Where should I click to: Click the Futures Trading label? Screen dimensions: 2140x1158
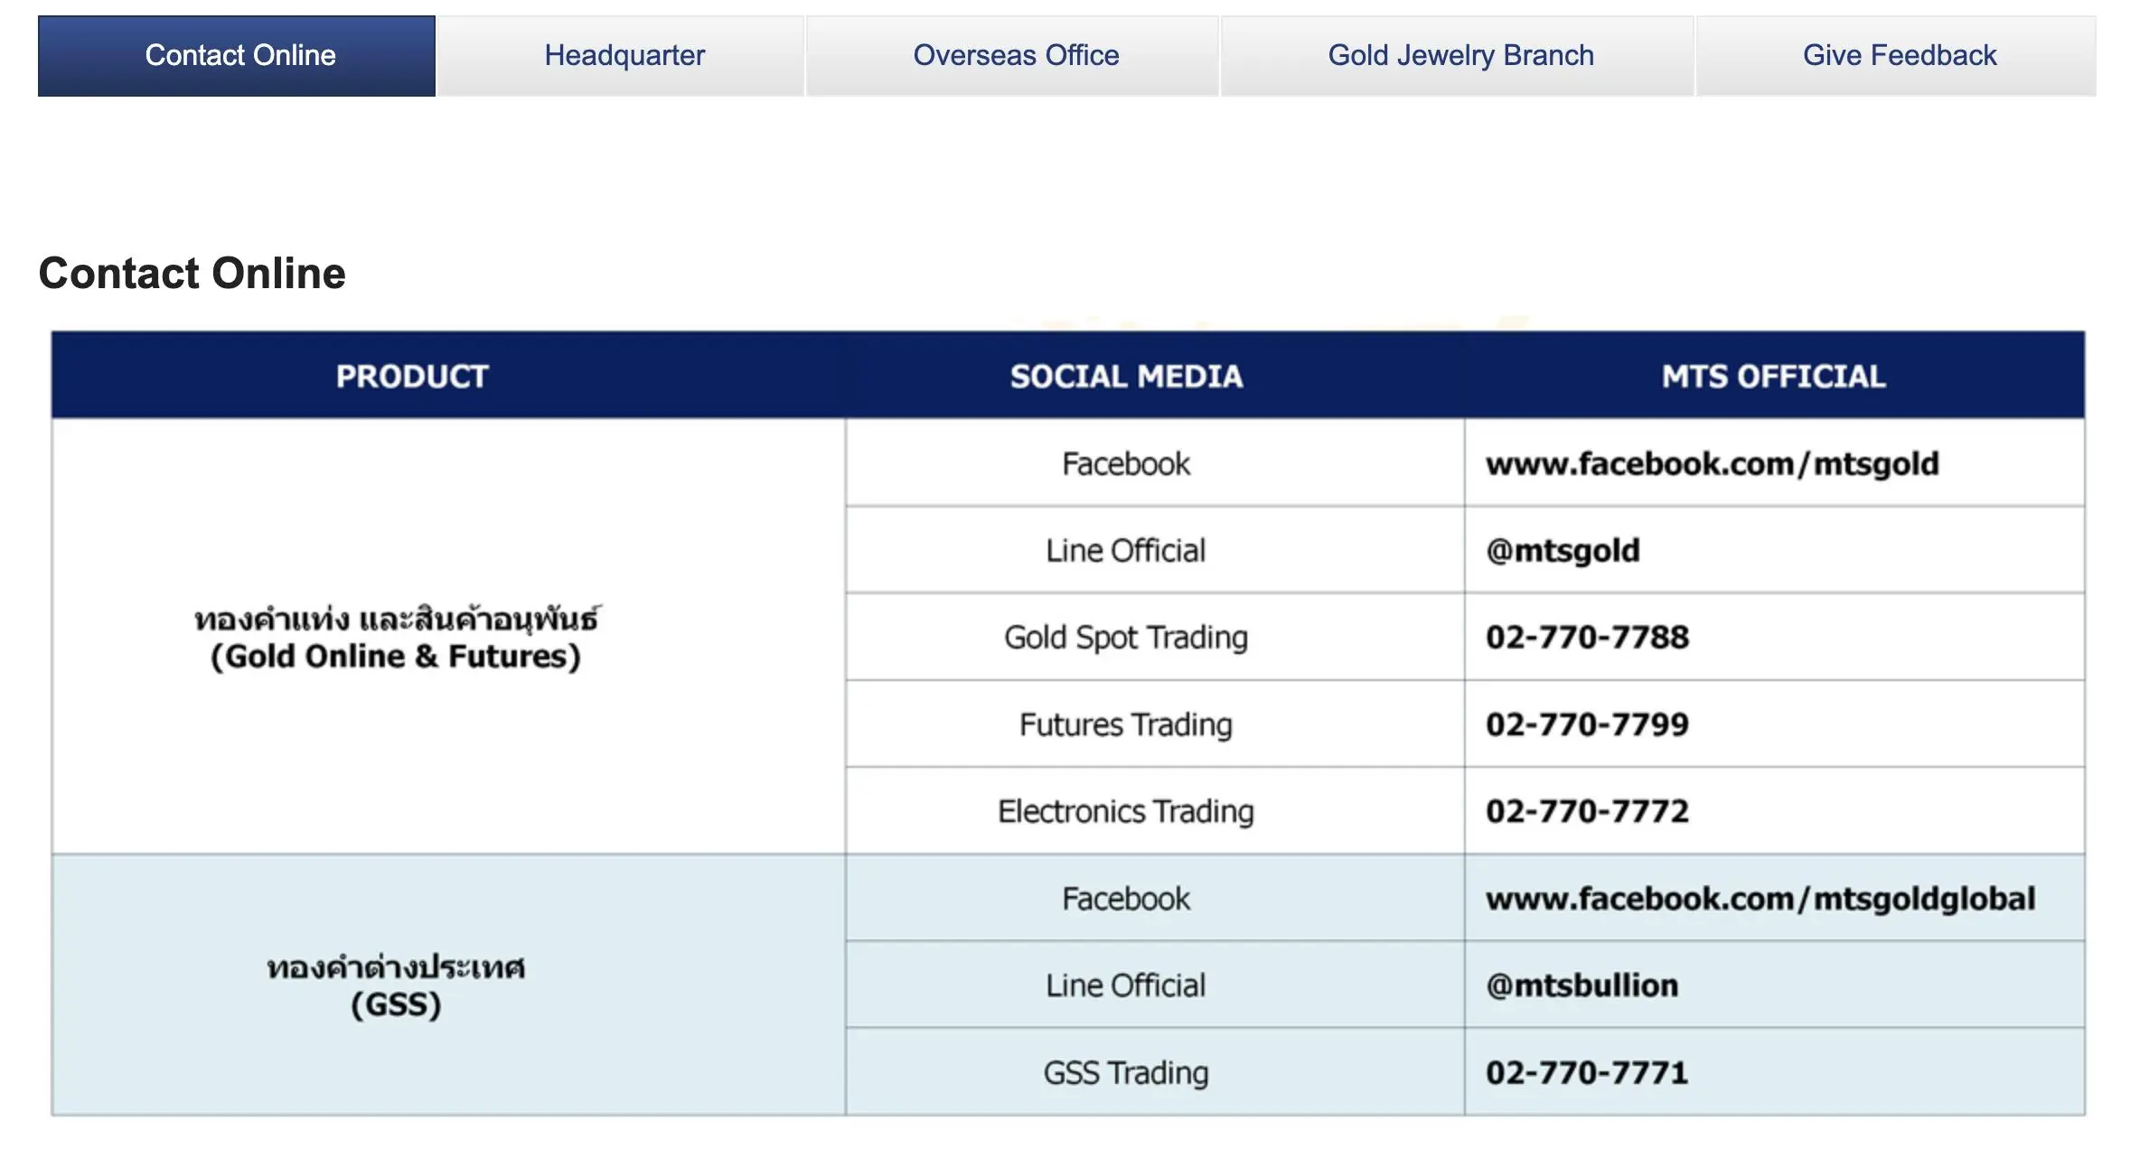tap(1126, 724)
